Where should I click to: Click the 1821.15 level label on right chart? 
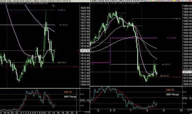[x=166, y=64]
